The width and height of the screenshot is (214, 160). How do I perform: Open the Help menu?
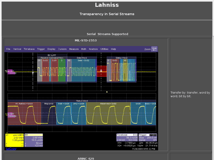point(113,49)
